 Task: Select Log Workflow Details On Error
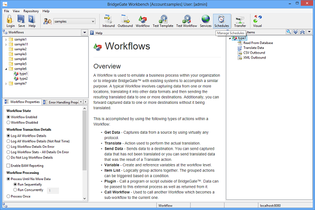coord(8,147)
